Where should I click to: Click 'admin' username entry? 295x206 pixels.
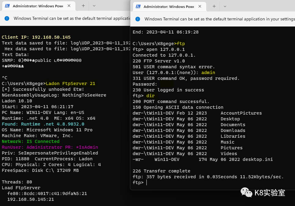tap(208, 73)
